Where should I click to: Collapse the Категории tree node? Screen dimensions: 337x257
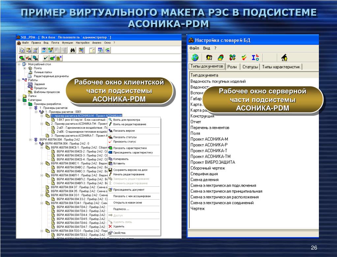(19, 100)
